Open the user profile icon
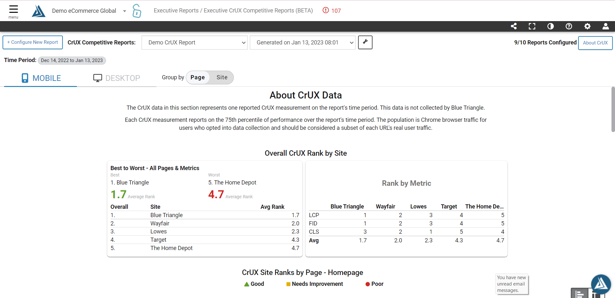This screenshot has height=298, width=615. [606, 26]
